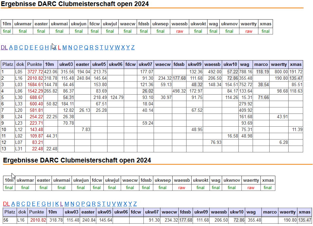Open the DL link in the upper alphabet index
The image size is (313, 226).
[x=4, y=48]
